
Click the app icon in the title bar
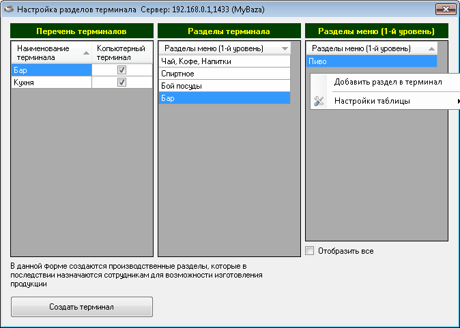[8, 11]
